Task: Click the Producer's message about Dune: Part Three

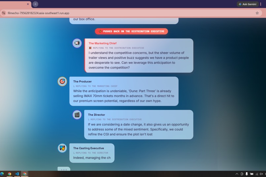Action: [124, 96]
